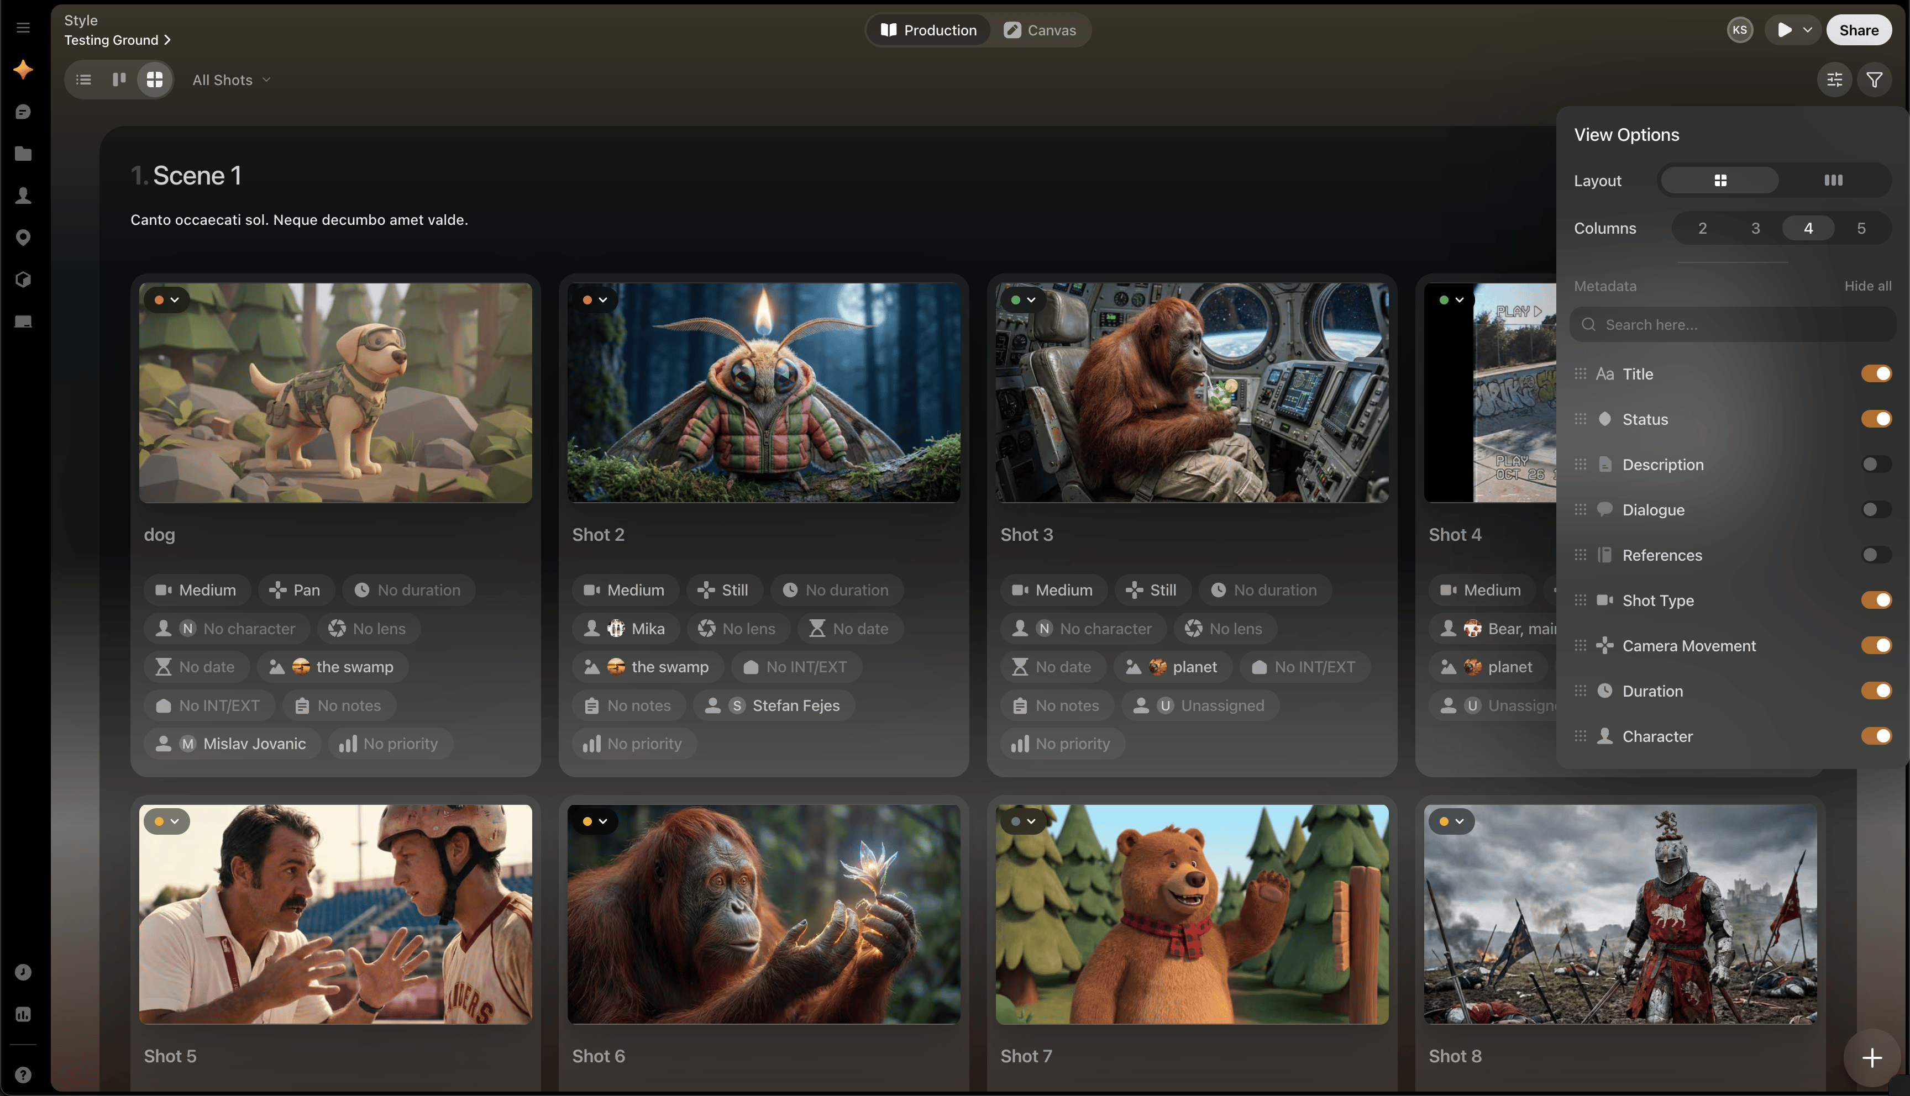Click Hide all metadata link
The height and width of the screenshot is (1096, 1910).
(1868, 286)
